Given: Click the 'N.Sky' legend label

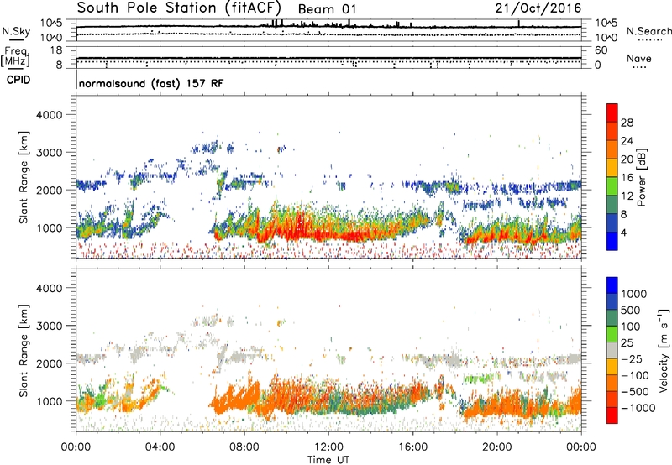Looking at the screenshot, I should 16,31.
